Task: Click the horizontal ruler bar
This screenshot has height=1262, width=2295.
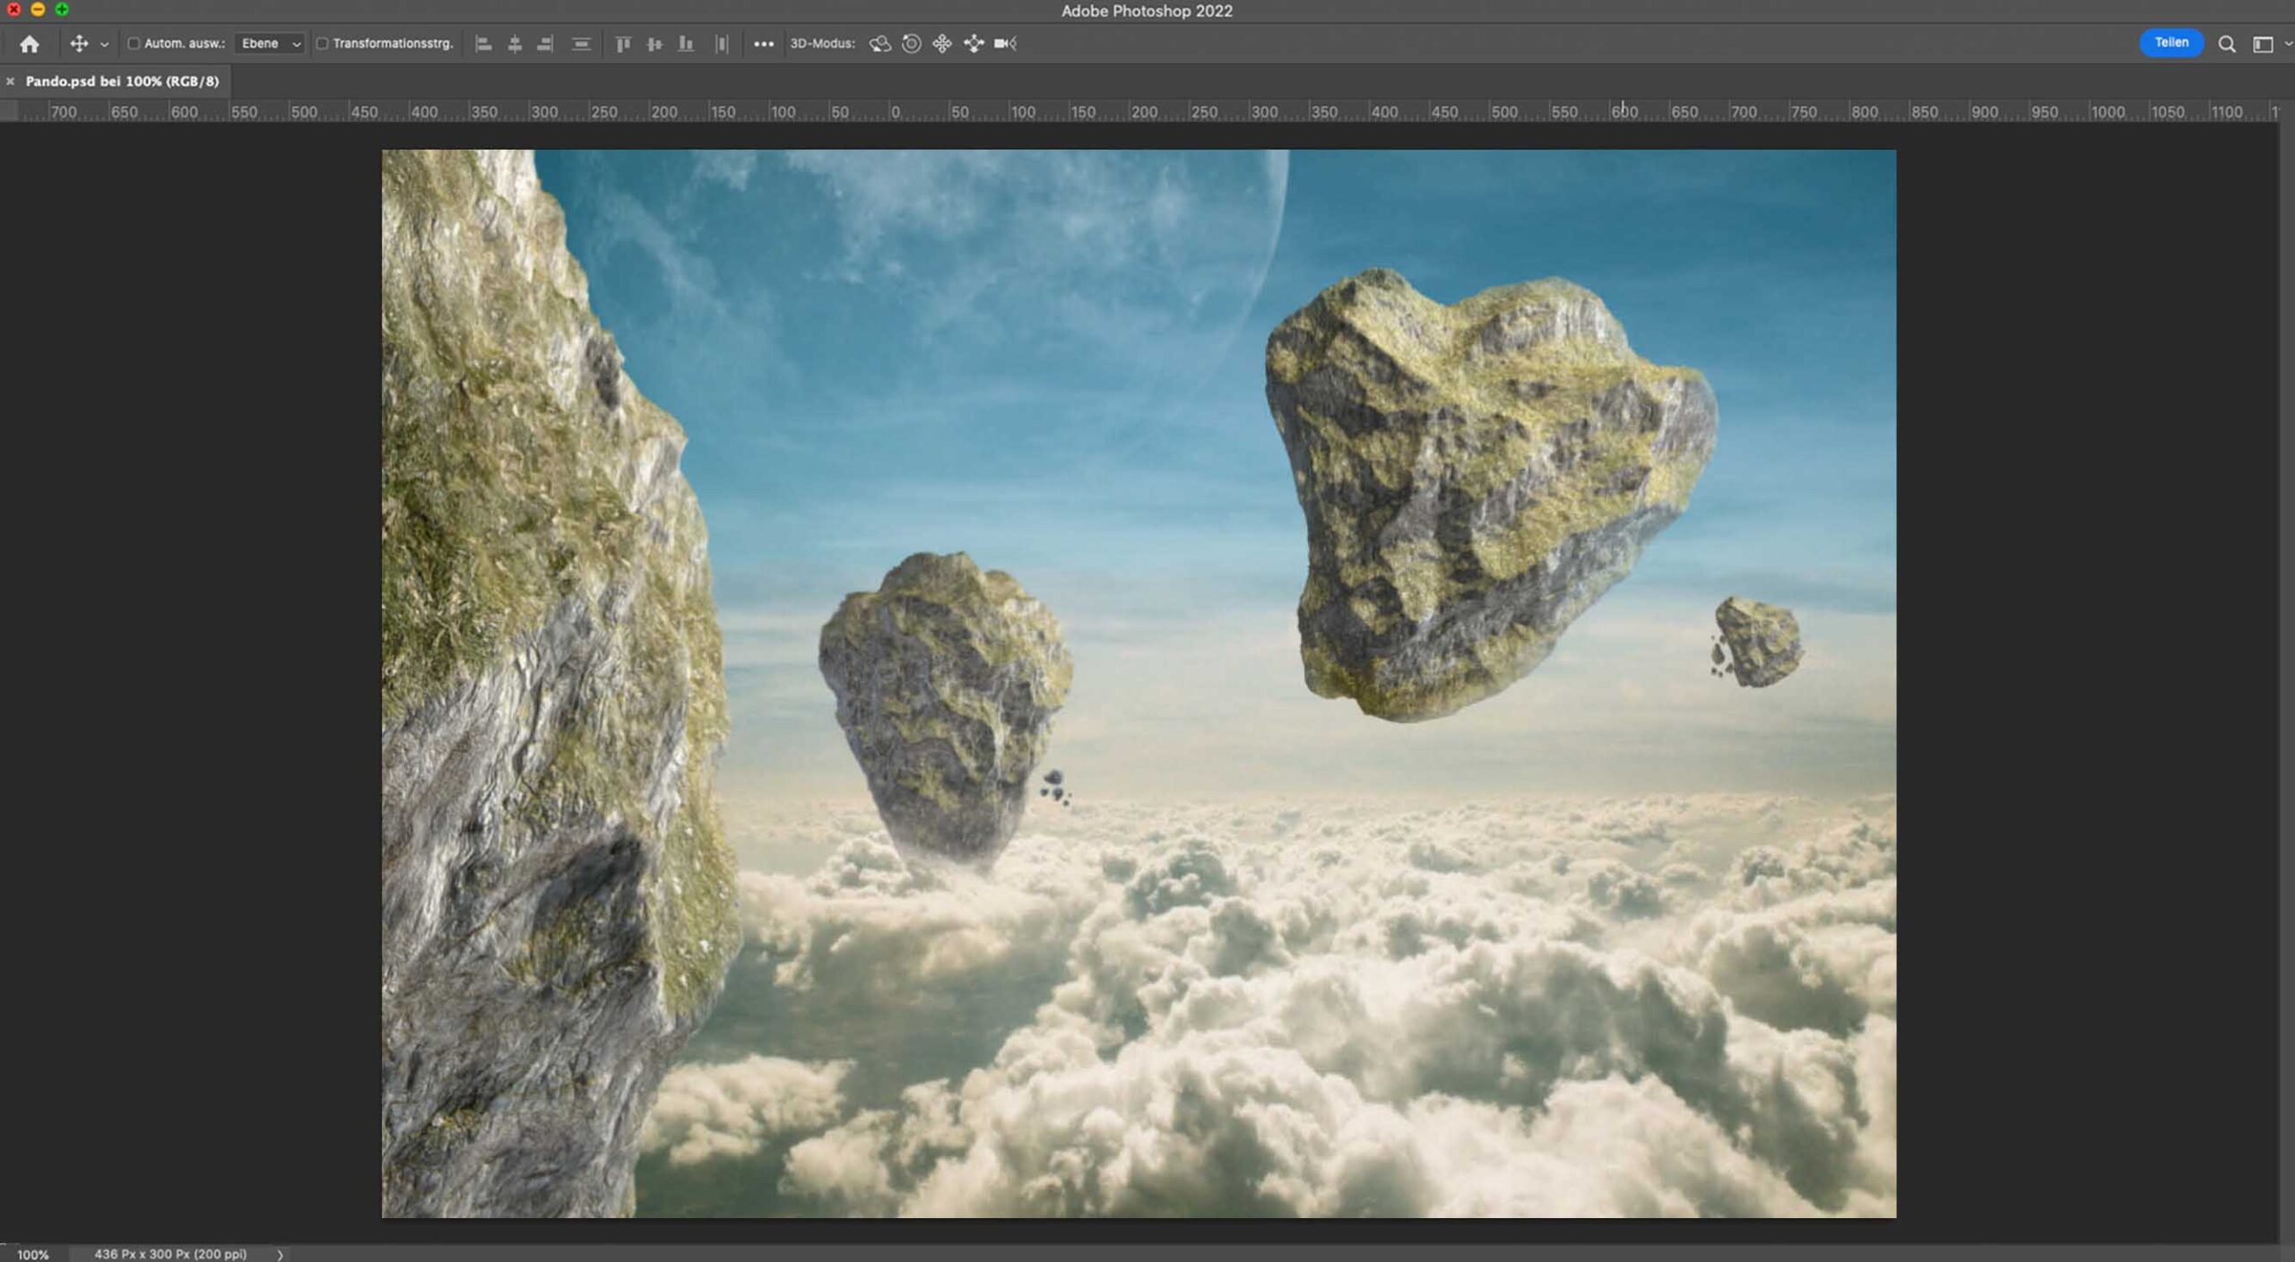Action: [1149, 111]
